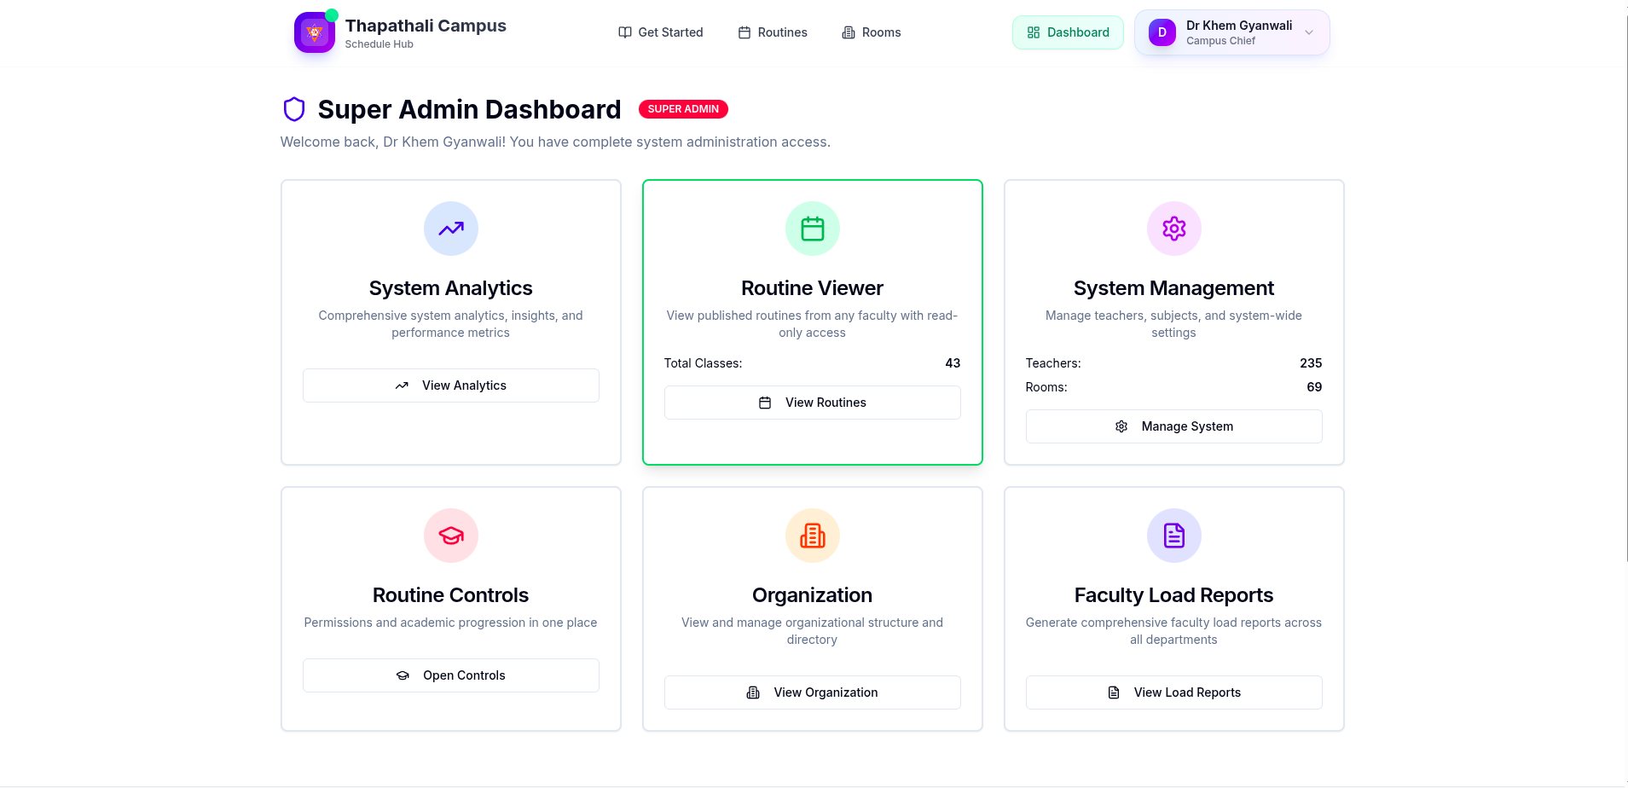
Task: Open the Dr Khem Gyanwali account menu
Action: pos(1231,32)
